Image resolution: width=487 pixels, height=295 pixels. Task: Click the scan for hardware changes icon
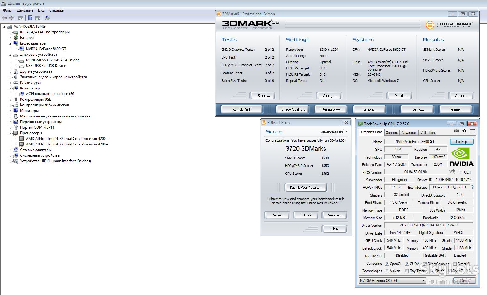click(x=47, y=18)
